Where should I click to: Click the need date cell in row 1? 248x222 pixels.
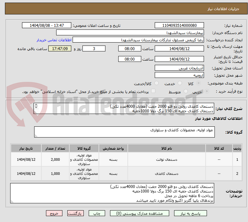click(26, 159)
